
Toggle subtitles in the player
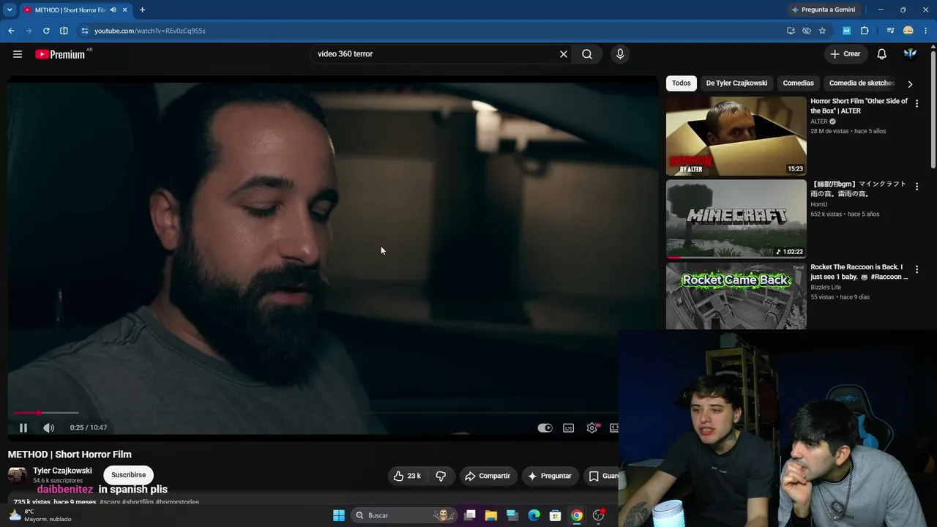pos(569,427)
